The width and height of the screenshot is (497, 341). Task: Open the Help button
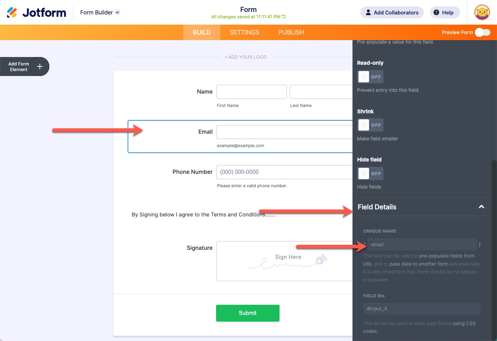click(x=444, y=12)
